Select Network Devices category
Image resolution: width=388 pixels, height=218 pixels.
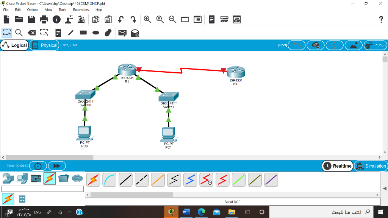(8, 178)
